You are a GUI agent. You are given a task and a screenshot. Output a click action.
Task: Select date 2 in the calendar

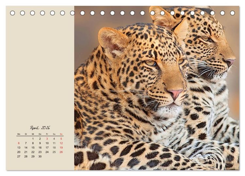[40, 139]
